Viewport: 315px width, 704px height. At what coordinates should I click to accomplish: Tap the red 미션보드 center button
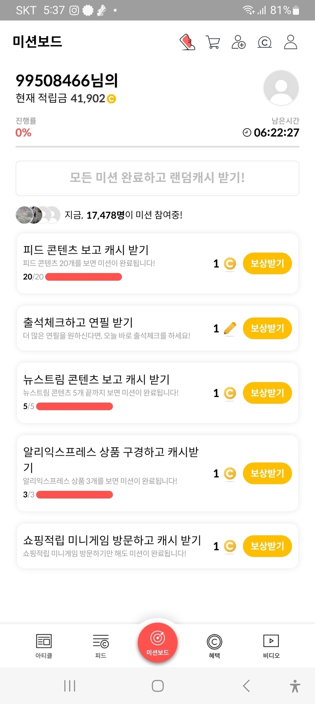point(157,642)
